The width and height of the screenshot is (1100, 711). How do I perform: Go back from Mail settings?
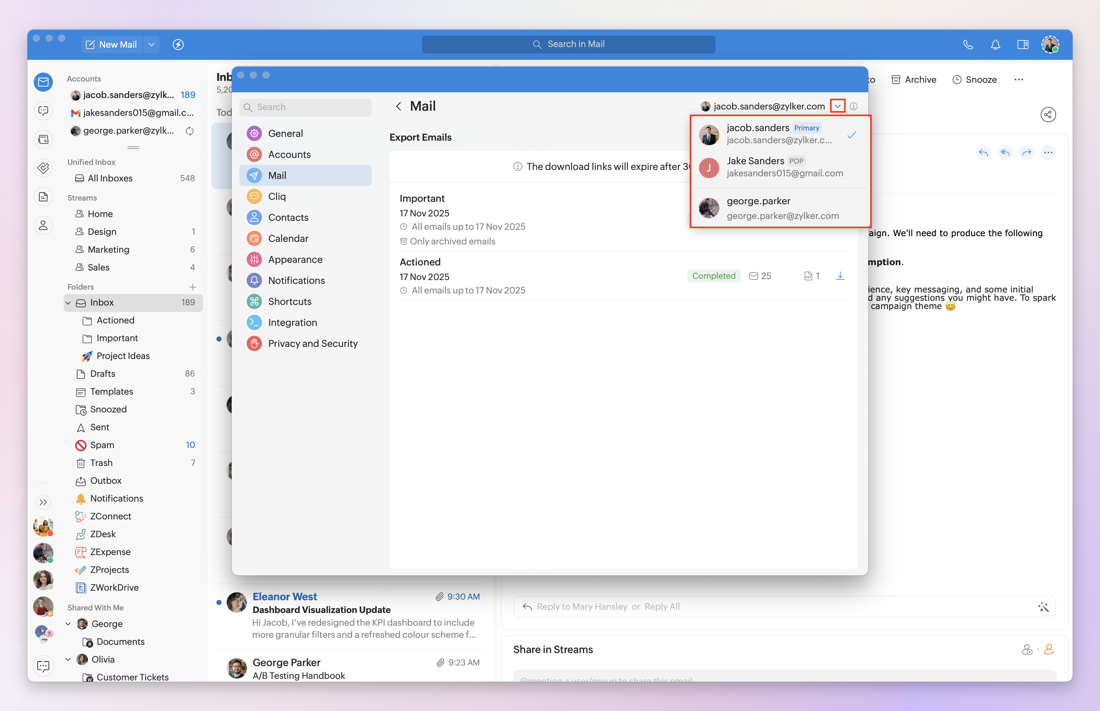coord(398,106)
